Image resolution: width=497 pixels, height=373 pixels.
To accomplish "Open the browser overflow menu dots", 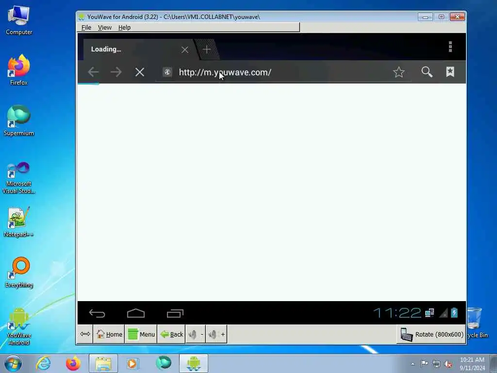I will point(450,47).
